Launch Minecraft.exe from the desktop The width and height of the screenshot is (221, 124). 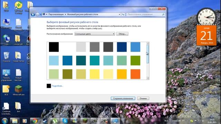coord(18,90)
